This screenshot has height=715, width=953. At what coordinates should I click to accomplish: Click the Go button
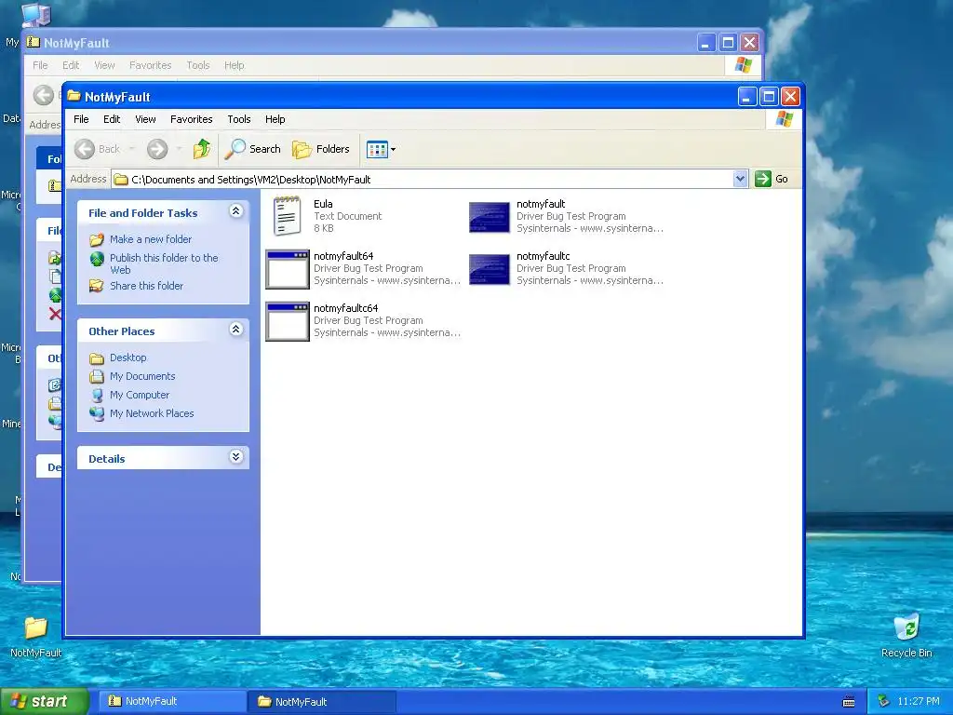pyautogui.click(x=772, y=179)
